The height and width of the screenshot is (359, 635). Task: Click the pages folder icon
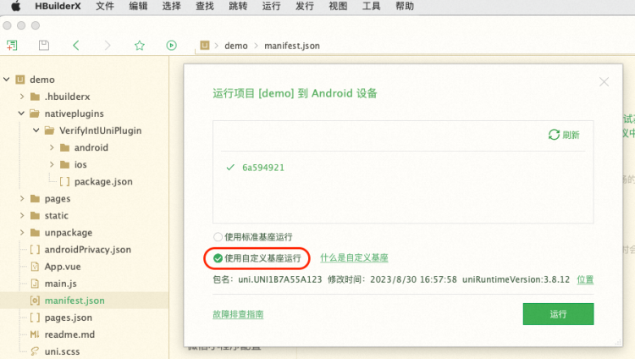click(36, 198)
